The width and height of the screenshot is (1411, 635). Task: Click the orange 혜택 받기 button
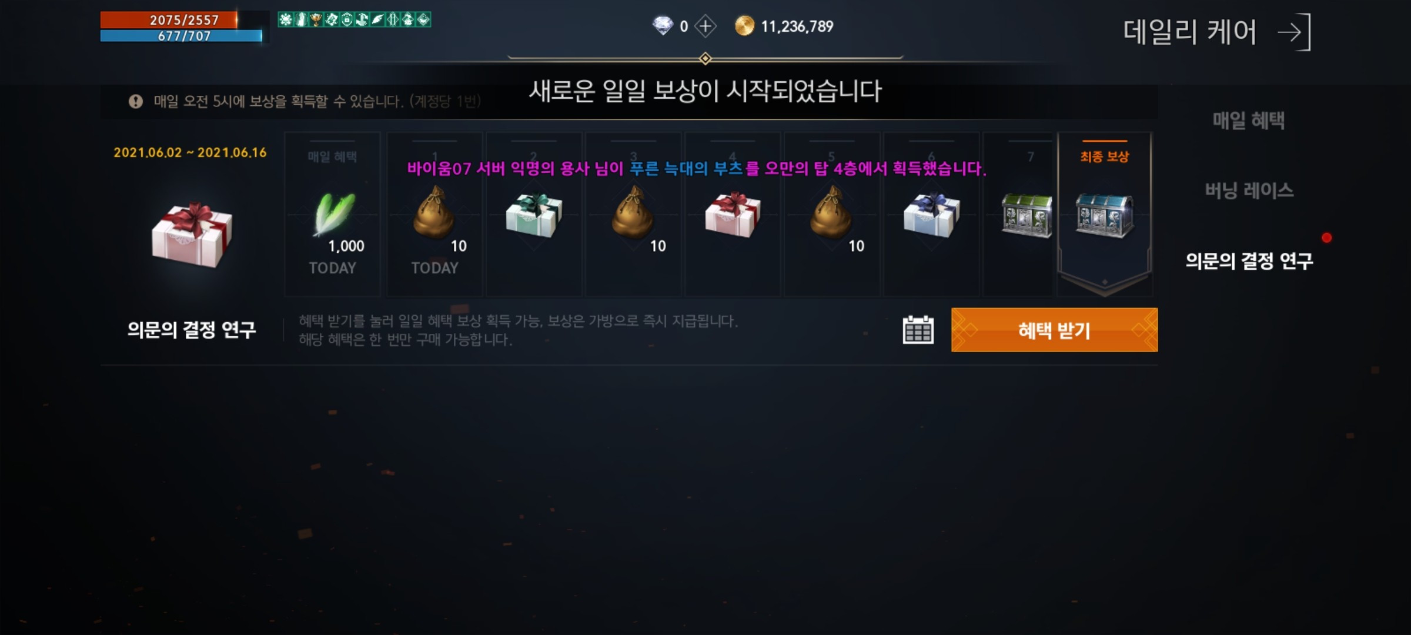pyautogui.click(x=1054, y=330)
